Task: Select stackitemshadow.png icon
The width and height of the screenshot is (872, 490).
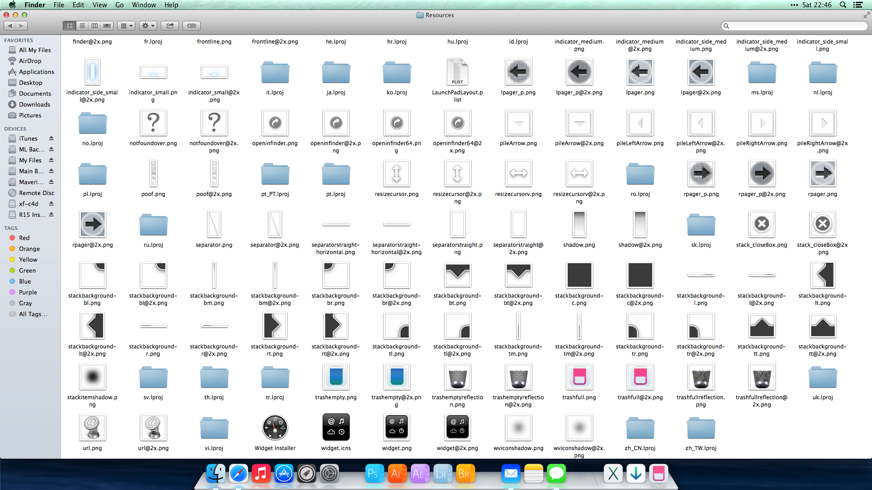Action: (x=92, y=377)
